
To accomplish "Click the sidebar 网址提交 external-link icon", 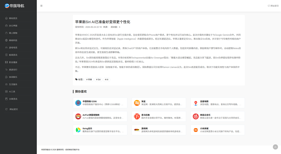I will tap(6, 109).
